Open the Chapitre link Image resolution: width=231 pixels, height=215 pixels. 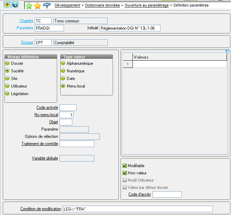point(27,21)
